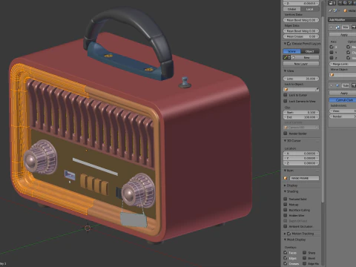Image resolution: width=356 pixels, height=267 pixels.
Task: Enable Mirror Y axis checkbox
Action: pyautogui.click(x=332, y=52)
